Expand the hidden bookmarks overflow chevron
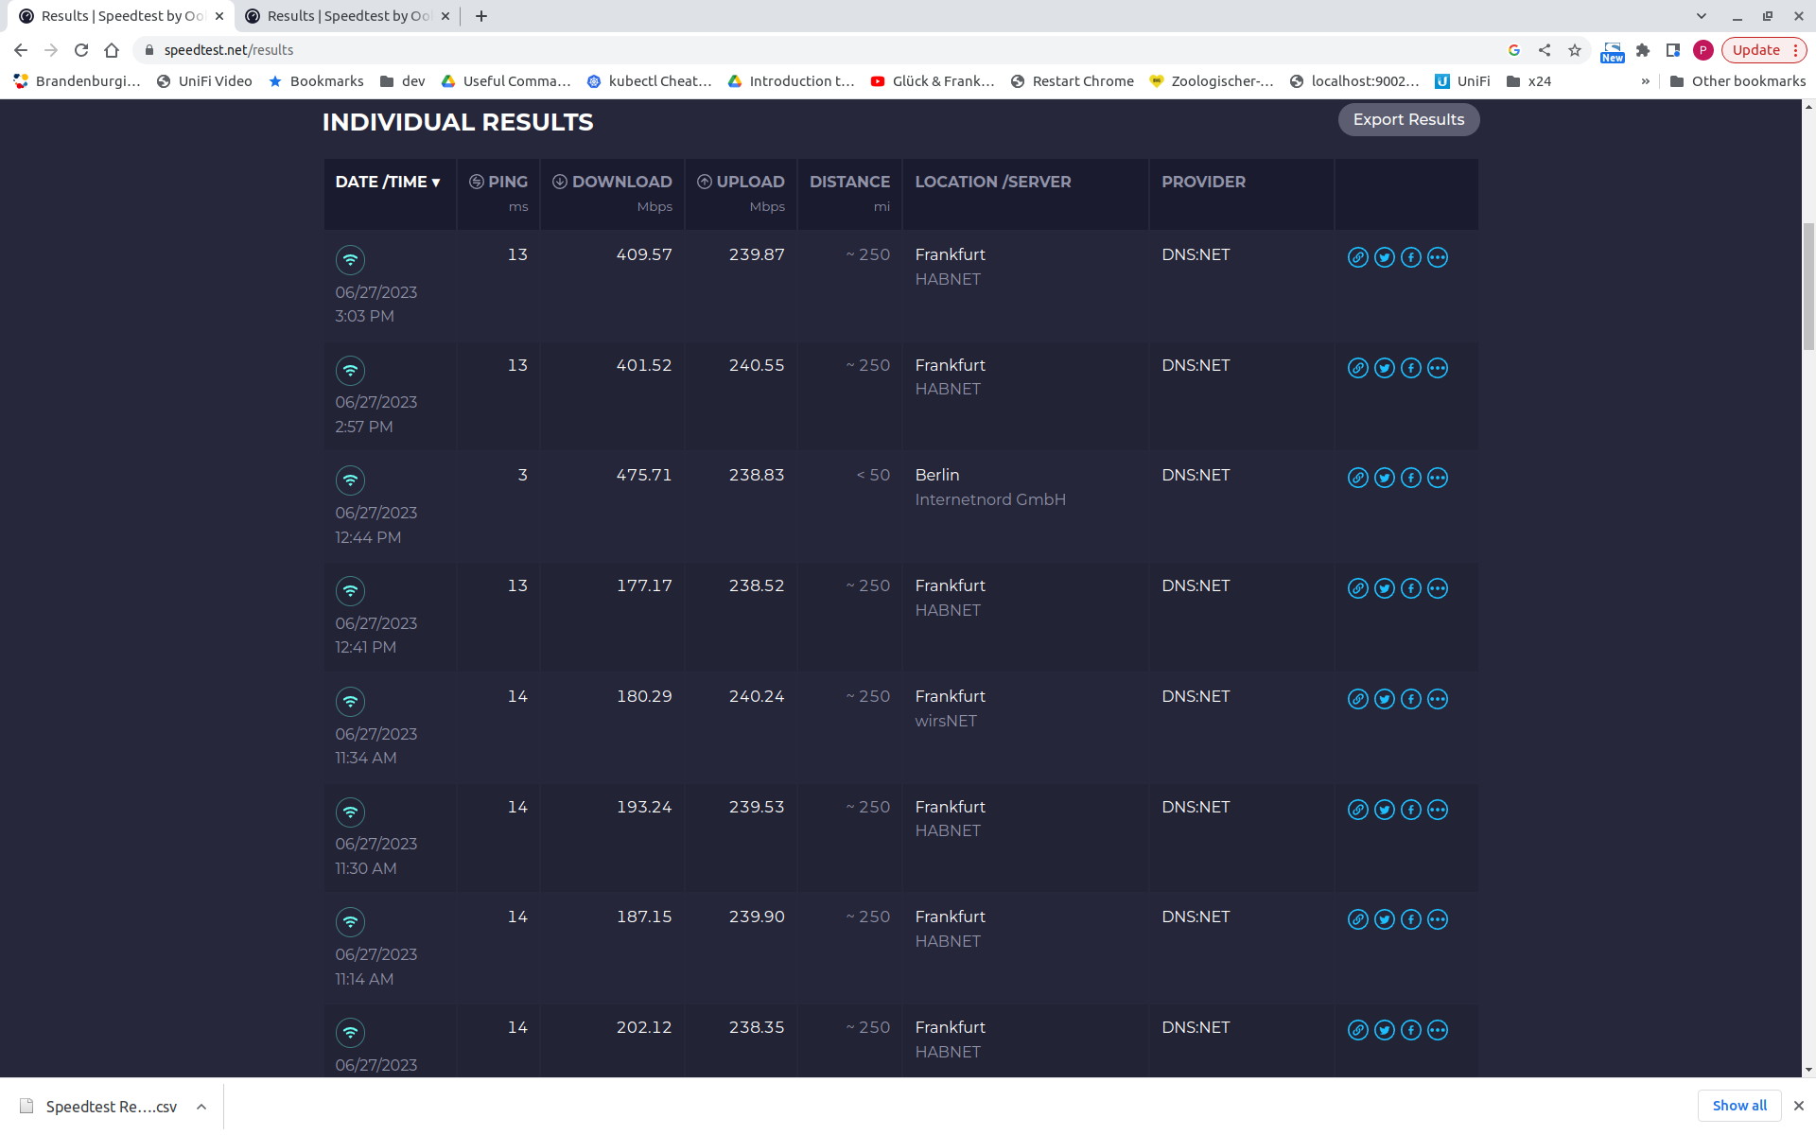 coord(1645,81)
